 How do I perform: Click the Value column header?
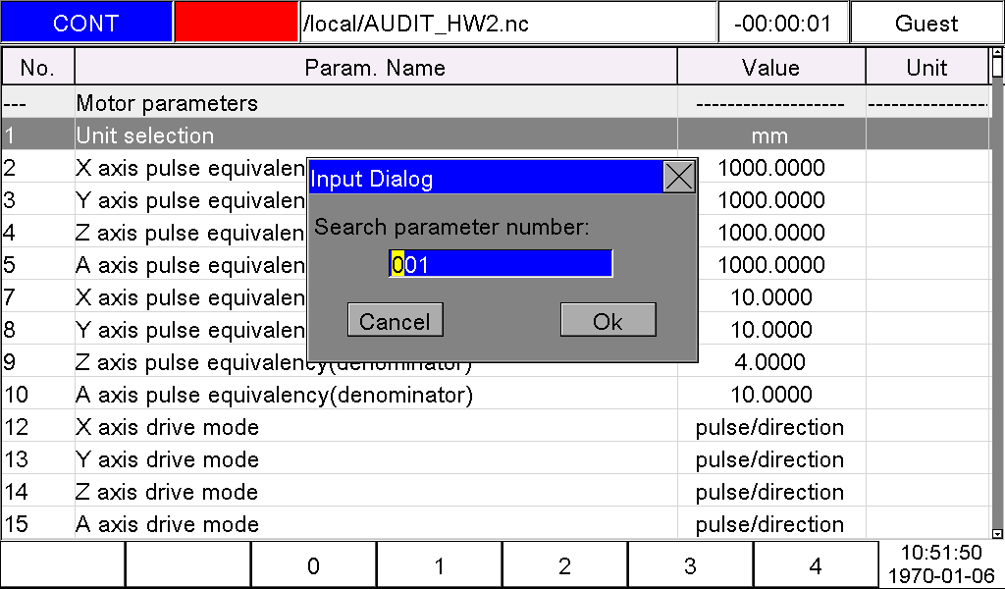(x=771, y=67)
